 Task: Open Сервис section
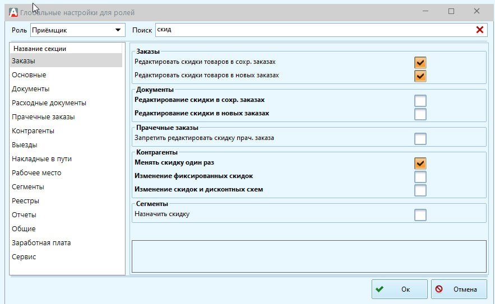[66, 257]
